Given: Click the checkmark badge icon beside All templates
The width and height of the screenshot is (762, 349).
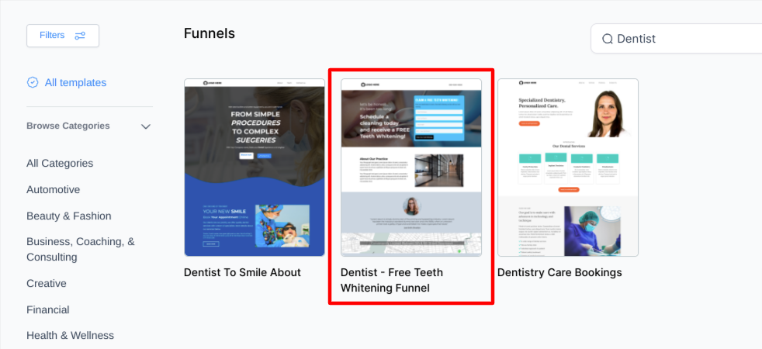Looking at the screenshot, I should click(33, 82).
